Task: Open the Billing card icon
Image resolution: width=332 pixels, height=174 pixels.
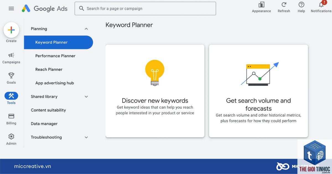Action: pyautogui.click(x=11, y=116)
